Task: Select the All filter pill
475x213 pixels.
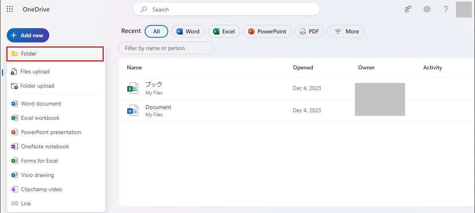Action: [156, 31]
